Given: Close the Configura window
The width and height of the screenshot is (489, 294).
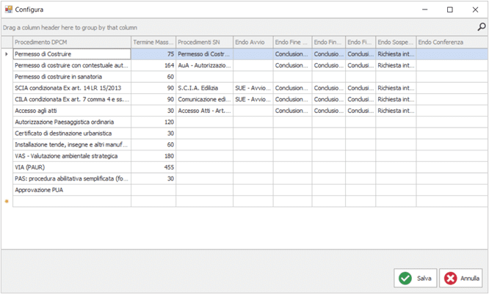Looking at the screenshot, I should (475, 10).
